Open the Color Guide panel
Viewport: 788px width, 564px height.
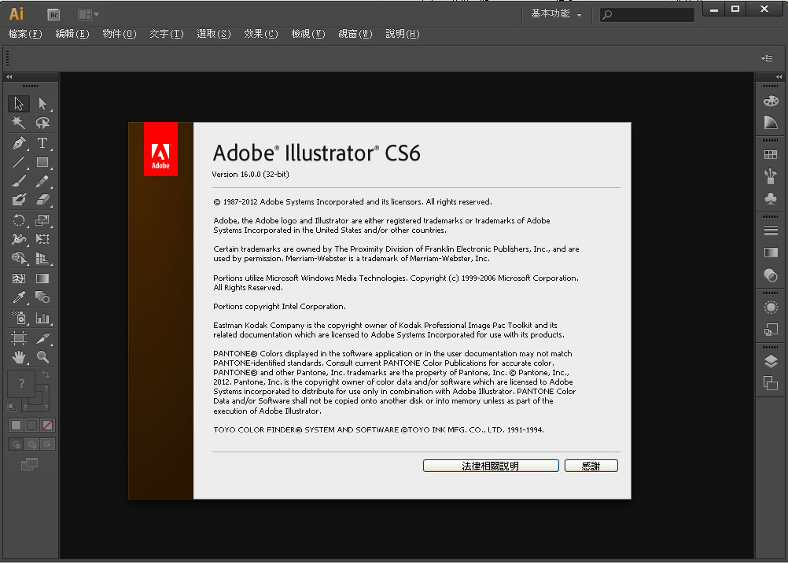click(771, 122)
